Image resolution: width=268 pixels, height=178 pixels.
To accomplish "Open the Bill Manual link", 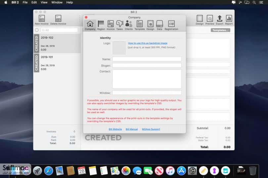I will 132,129.
